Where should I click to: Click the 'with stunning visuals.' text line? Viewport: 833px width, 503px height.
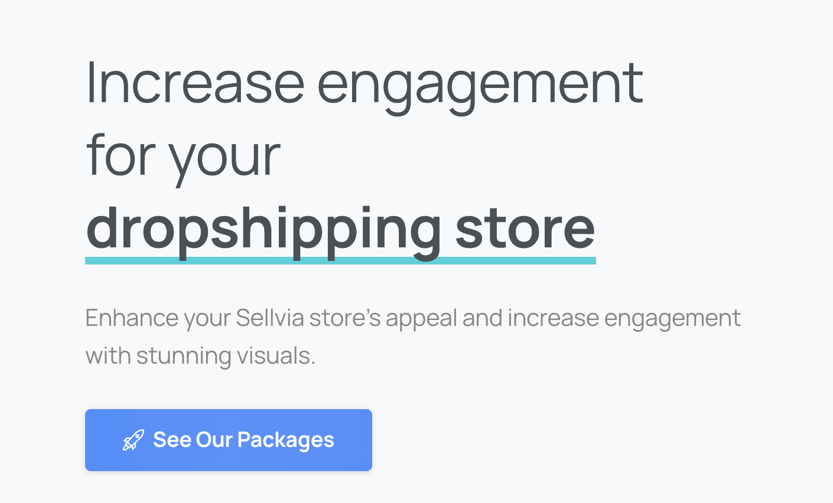(200, 355)
